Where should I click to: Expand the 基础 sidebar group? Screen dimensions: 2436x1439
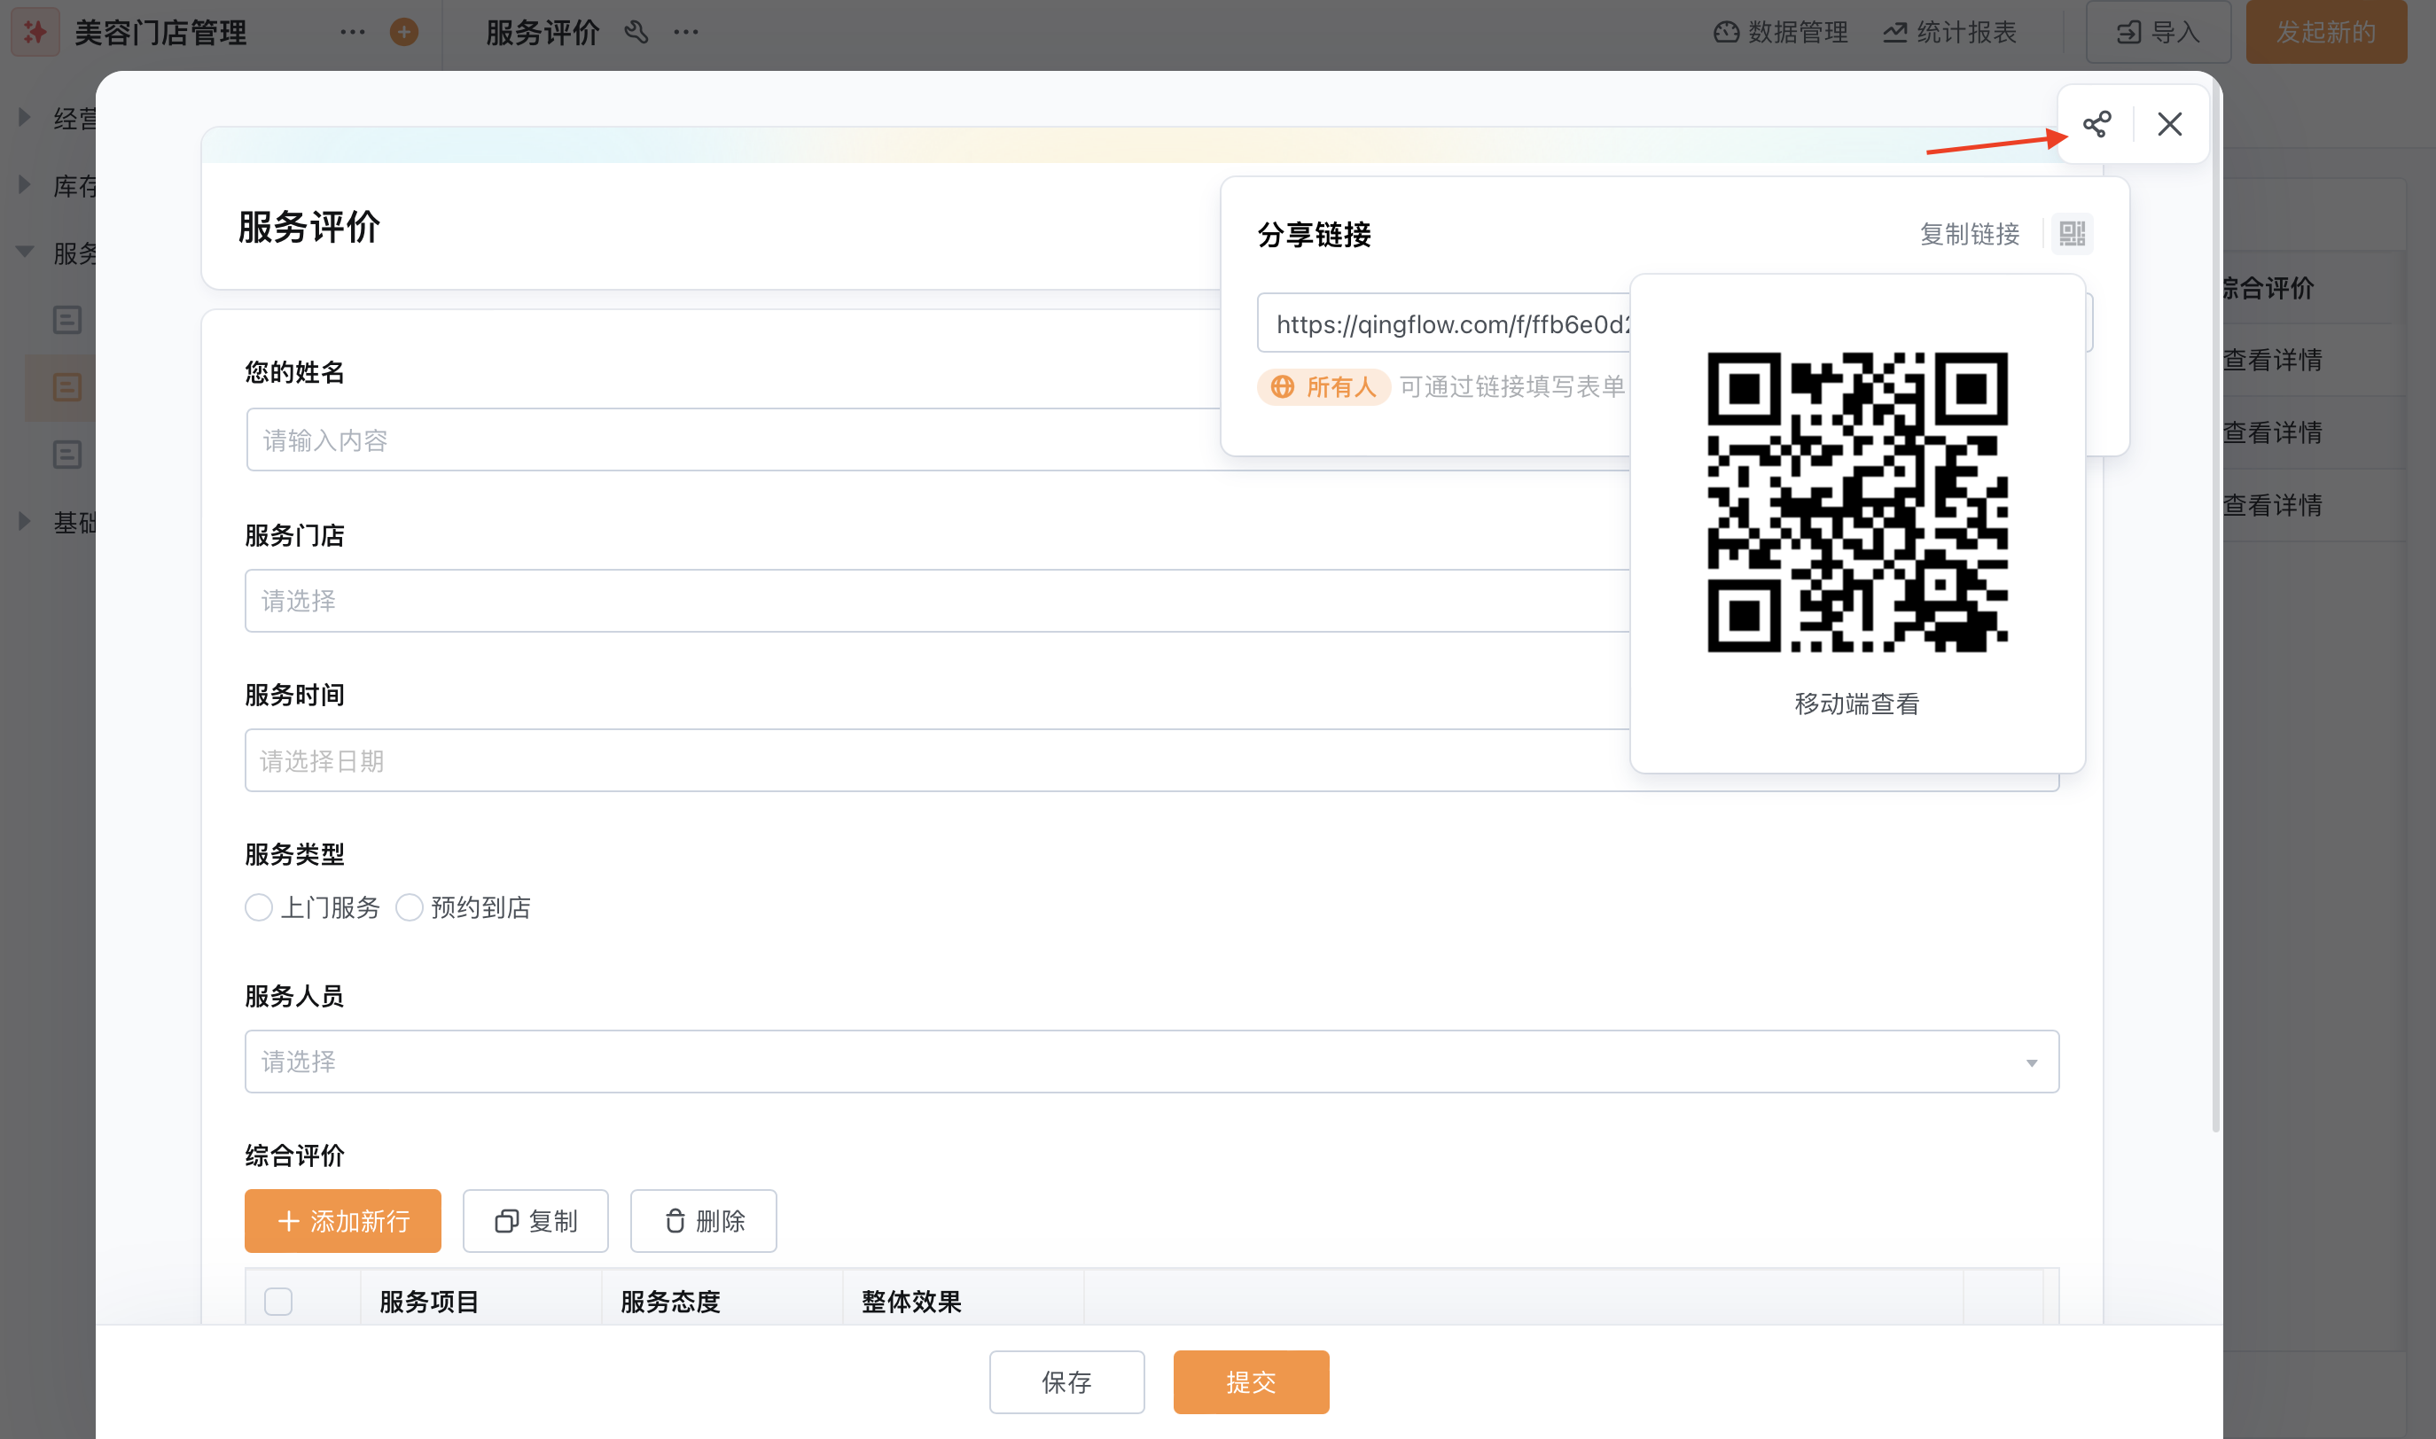click(25, 521)
